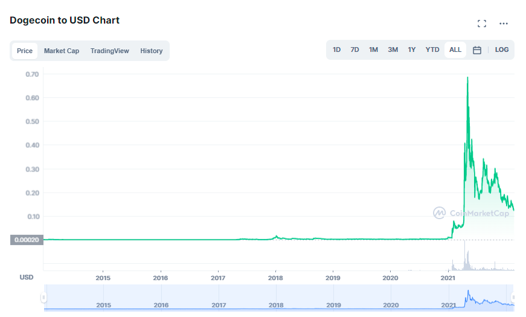Set chart range to 1Y
The width and height of the screenshot is (526, 317).
click(412, 50)
